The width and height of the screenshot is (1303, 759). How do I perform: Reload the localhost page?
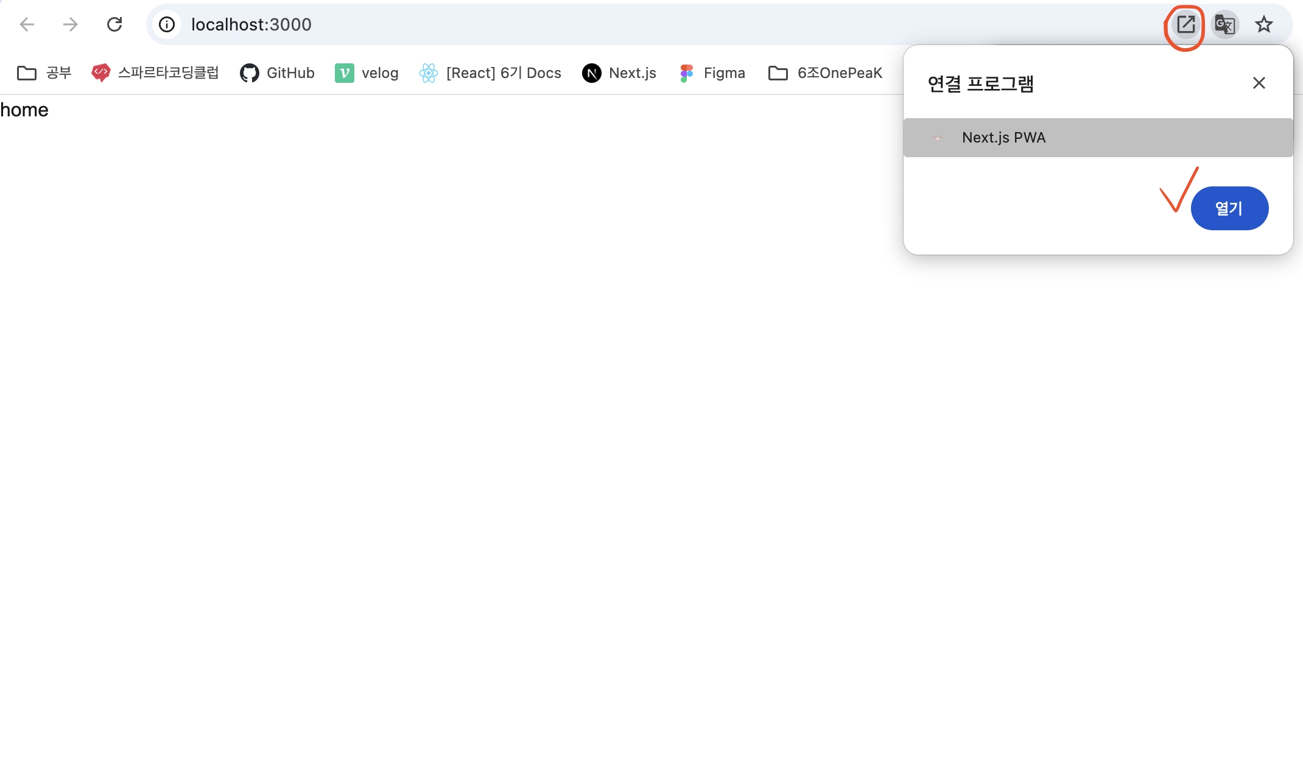click(114, 24)
